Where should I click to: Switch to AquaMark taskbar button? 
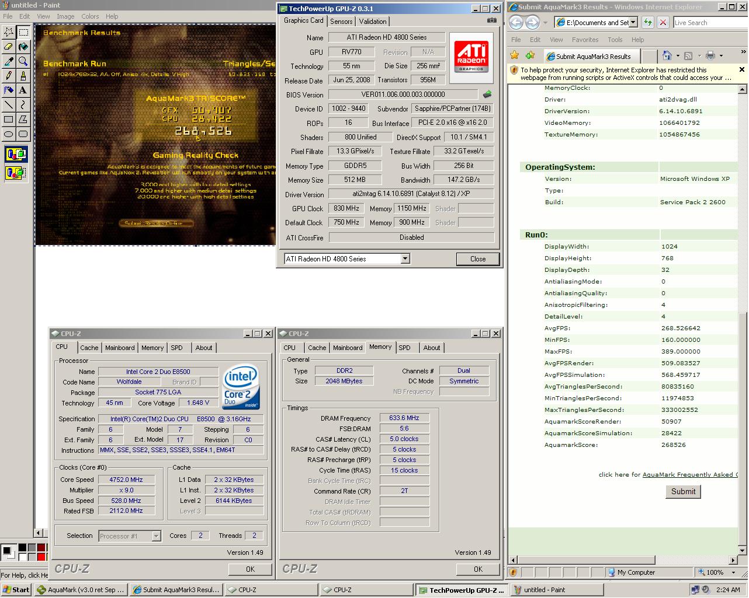coord(81,590)
